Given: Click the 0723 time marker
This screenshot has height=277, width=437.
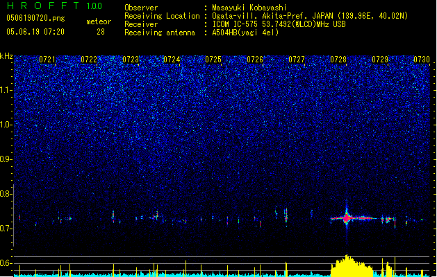Looking at the screenshot, I should [x=131, y=60].
